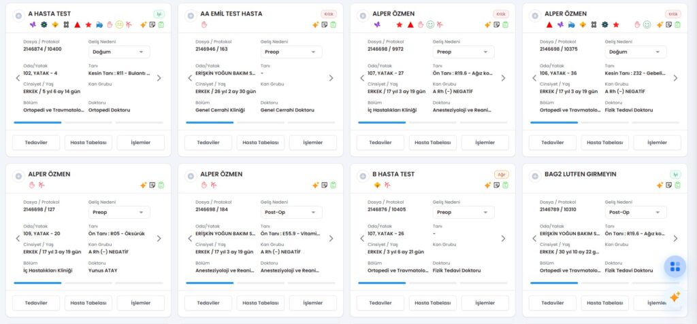The width and height of the screenshot is (697, 324).
Task: Click third progress segment on B HASTA TEST card
Action: point(483,283)
